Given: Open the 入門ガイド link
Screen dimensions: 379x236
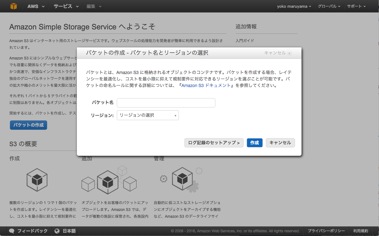Looking at the screenshot, I should coord(245,41).
